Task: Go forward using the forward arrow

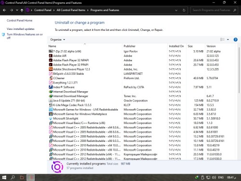Action: tap(12, 10)
